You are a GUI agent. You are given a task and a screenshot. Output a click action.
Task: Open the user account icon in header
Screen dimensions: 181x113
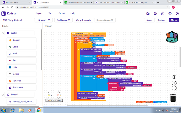(x=177, y=14)
